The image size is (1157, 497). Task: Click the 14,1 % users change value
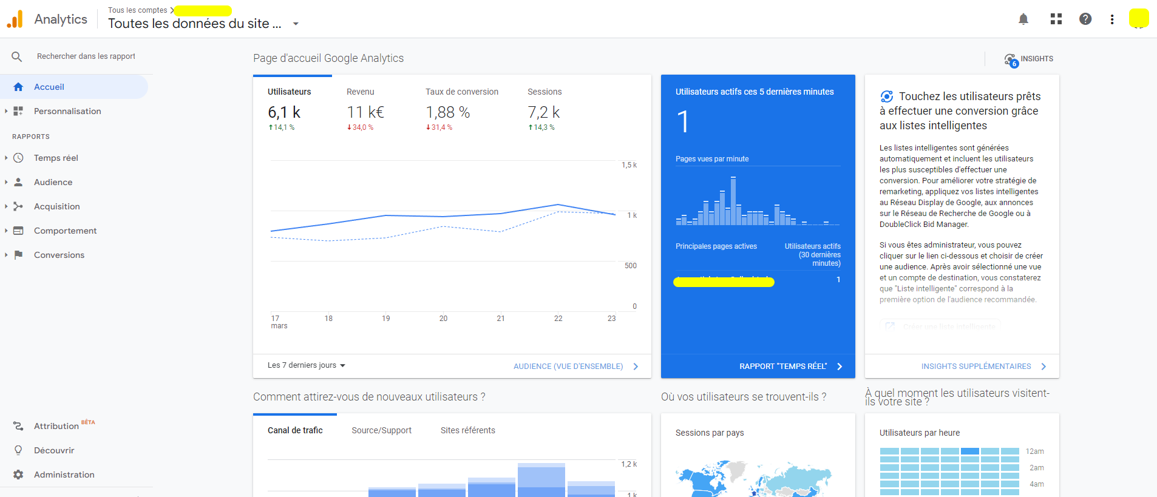(282, 127)
